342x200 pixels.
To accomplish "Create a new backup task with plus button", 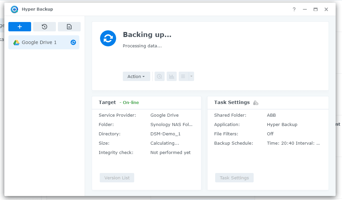I will click(x=20, y=27).
